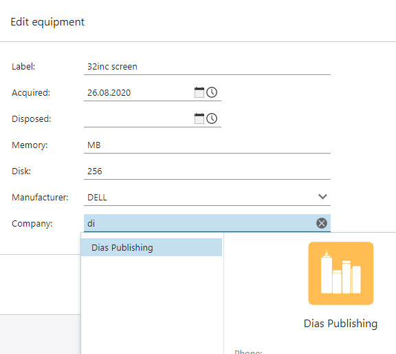Click the Disk field showing 256
The width and height of the screenshot is (396, 354).
tap(207, 171)
